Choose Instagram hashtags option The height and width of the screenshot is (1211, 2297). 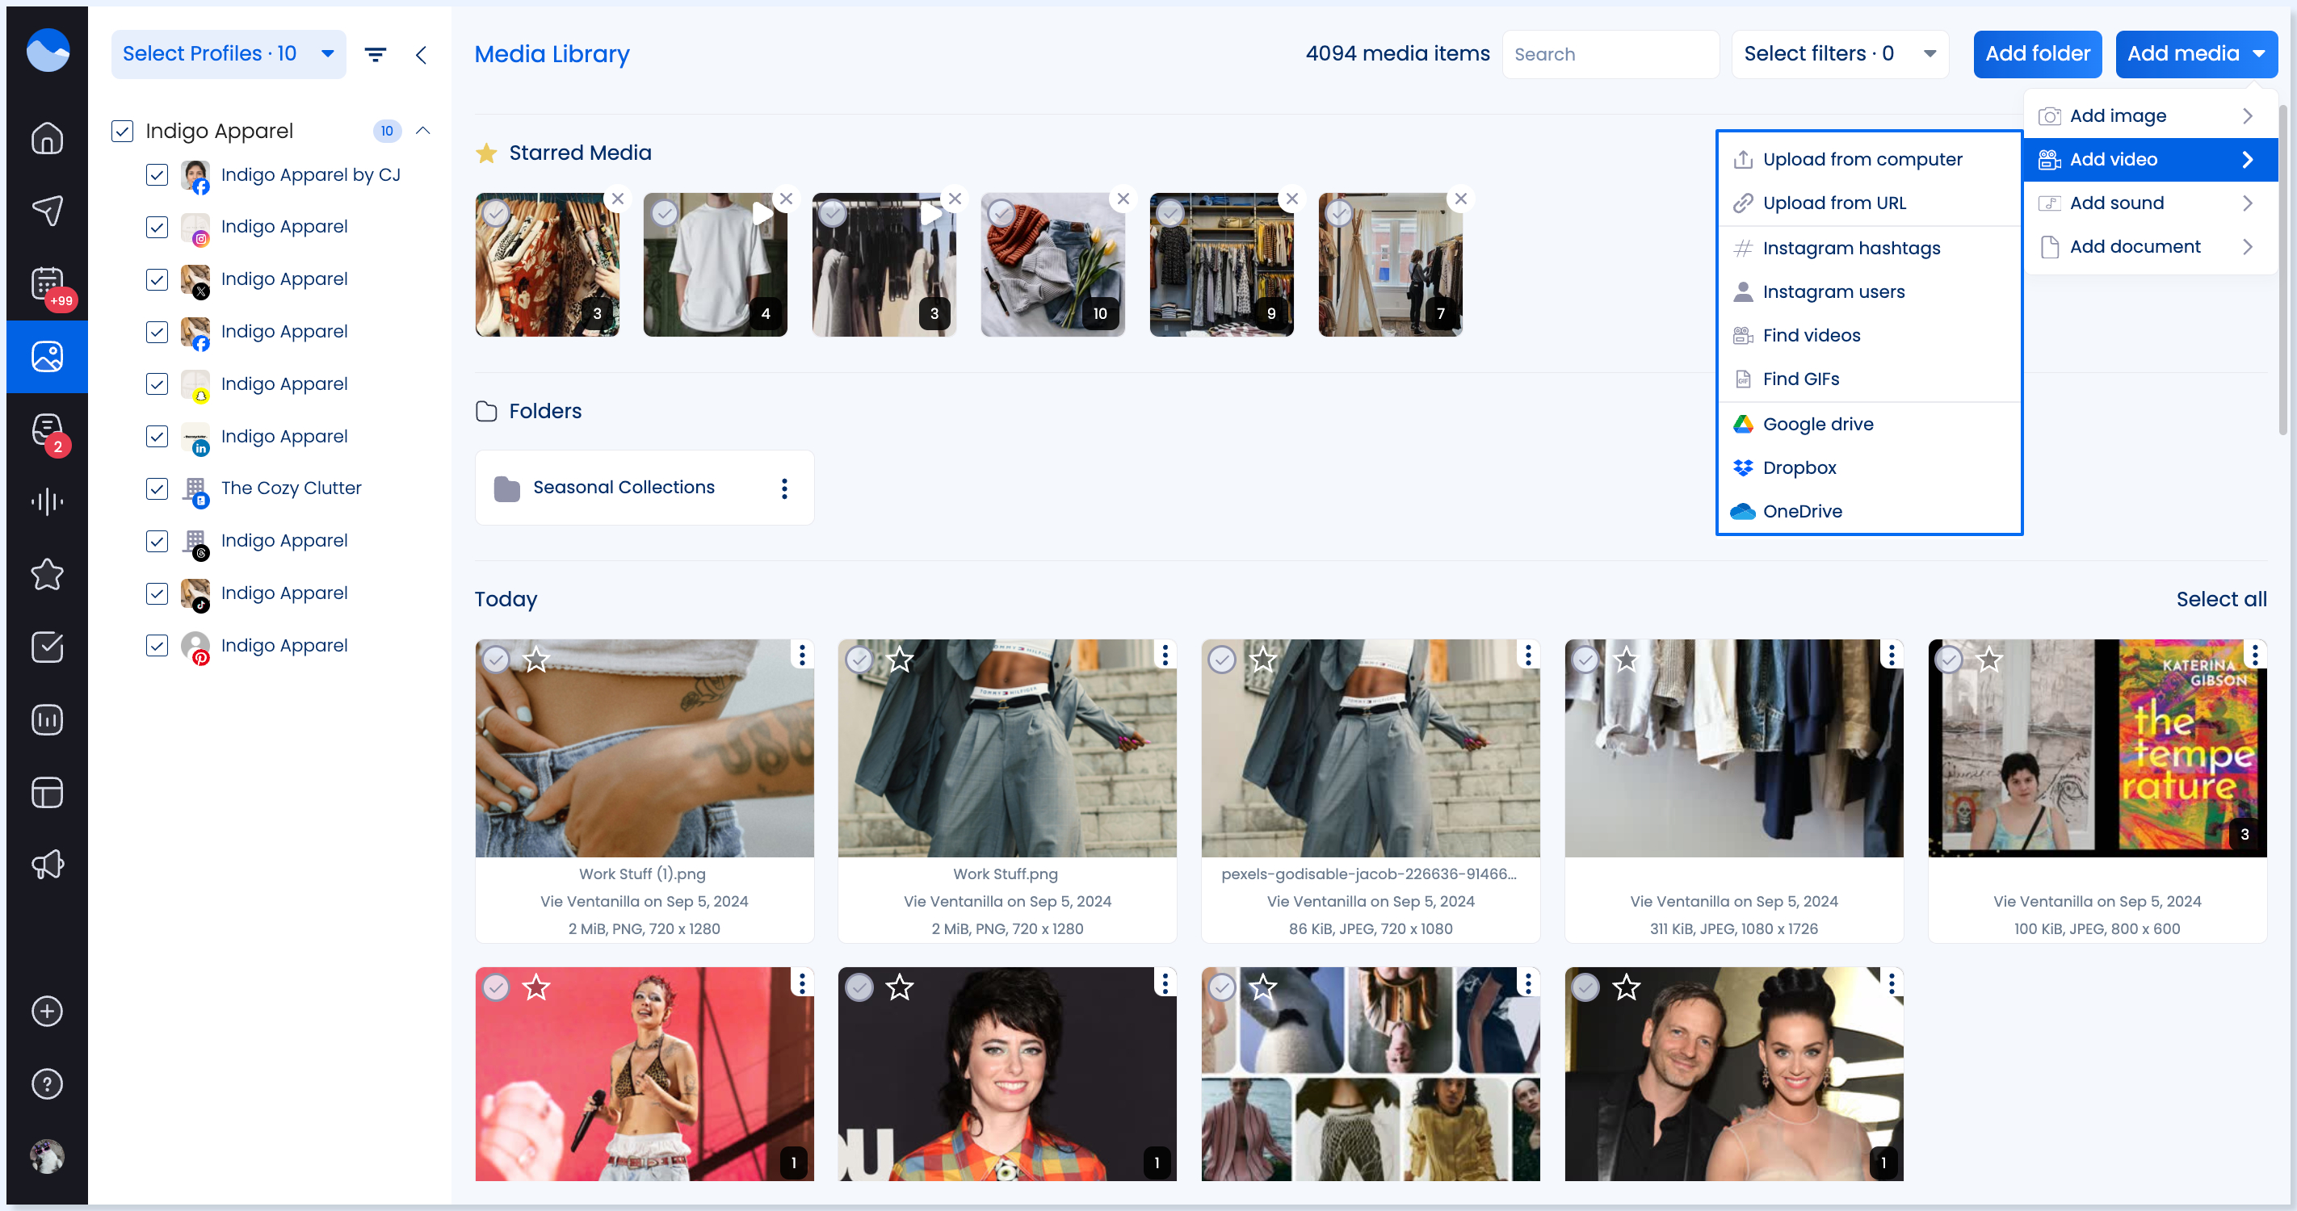click(x=1869, y=249)
